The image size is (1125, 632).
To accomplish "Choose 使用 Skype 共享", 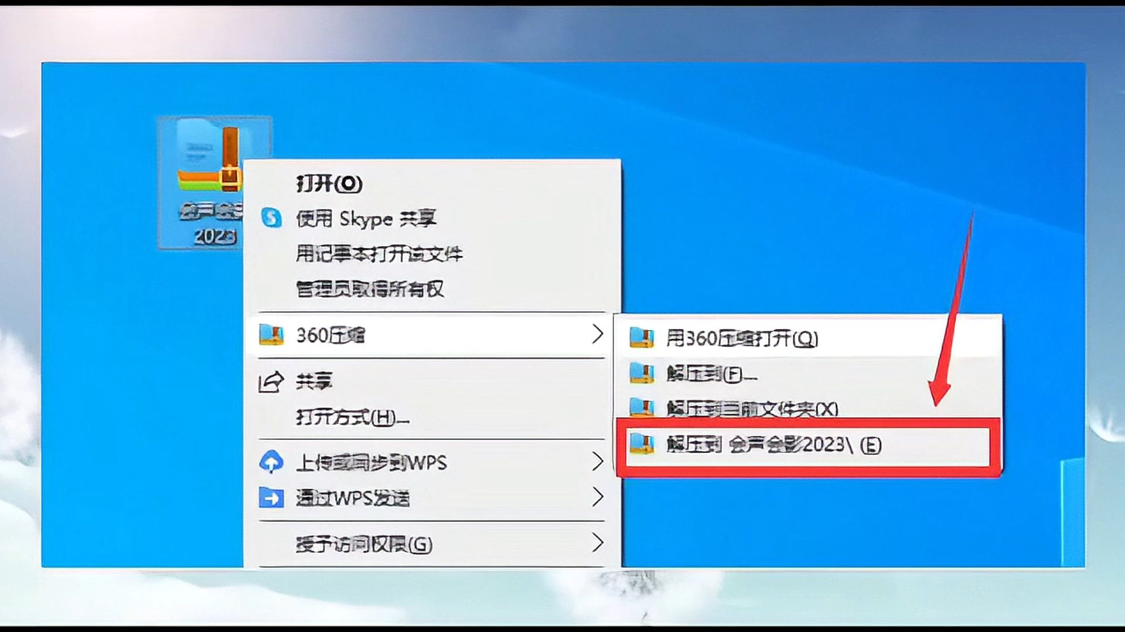I will [432, 218].
